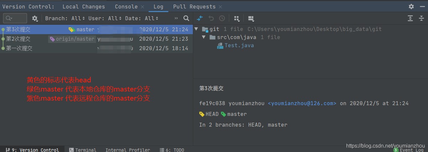The width and height of the screenshot is (428, 152).
Task: Close the Console tab
Action: [x=143, y=7]
